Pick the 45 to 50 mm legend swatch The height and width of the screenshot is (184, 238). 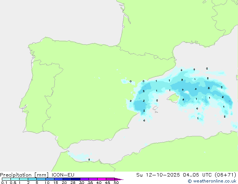point(110,179)
